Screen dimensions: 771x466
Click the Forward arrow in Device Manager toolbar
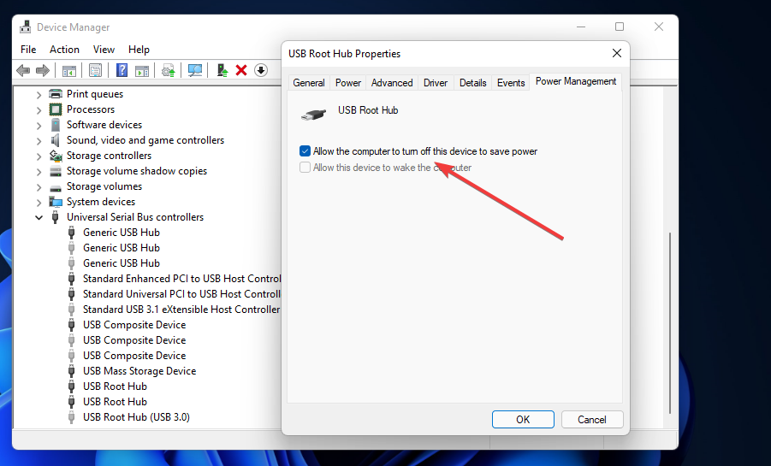point(43,70)
